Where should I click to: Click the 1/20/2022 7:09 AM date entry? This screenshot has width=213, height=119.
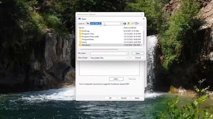[x=132, y=45]
